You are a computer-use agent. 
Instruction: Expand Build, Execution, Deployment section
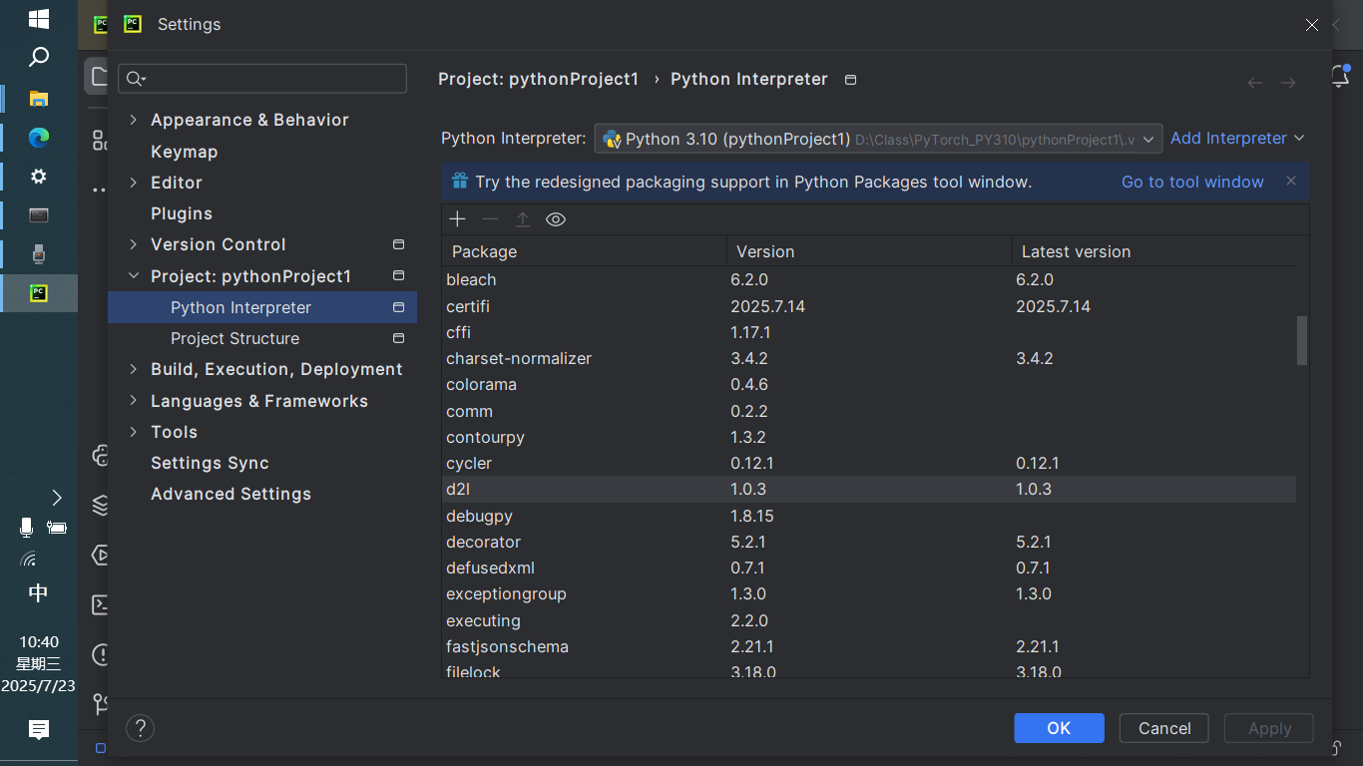[x=134, y=369]
